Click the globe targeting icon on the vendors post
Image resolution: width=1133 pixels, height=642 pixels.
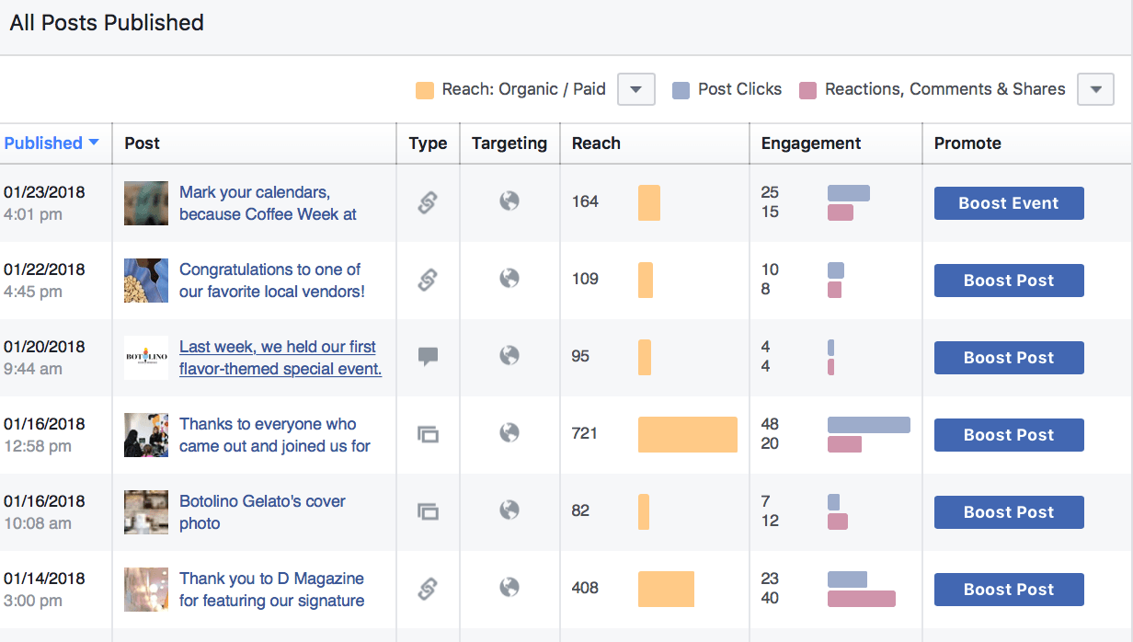(509, 280)
